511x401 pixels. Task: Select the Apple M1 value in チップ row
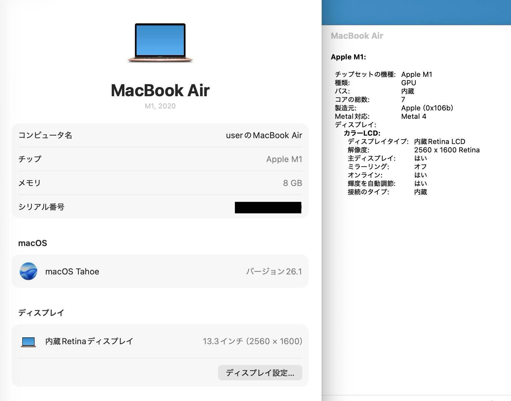(284, 159)
